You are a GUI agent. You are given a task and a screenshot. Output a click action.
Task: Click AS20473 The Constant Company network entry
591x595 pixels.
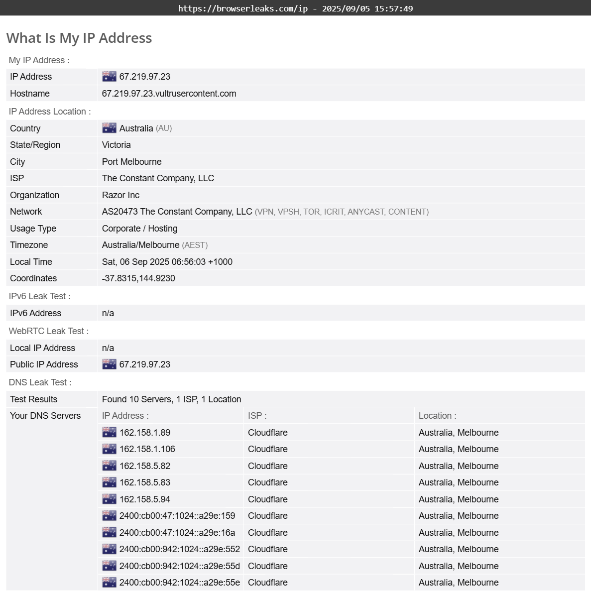pyautogui.click(x=177, y=212)
